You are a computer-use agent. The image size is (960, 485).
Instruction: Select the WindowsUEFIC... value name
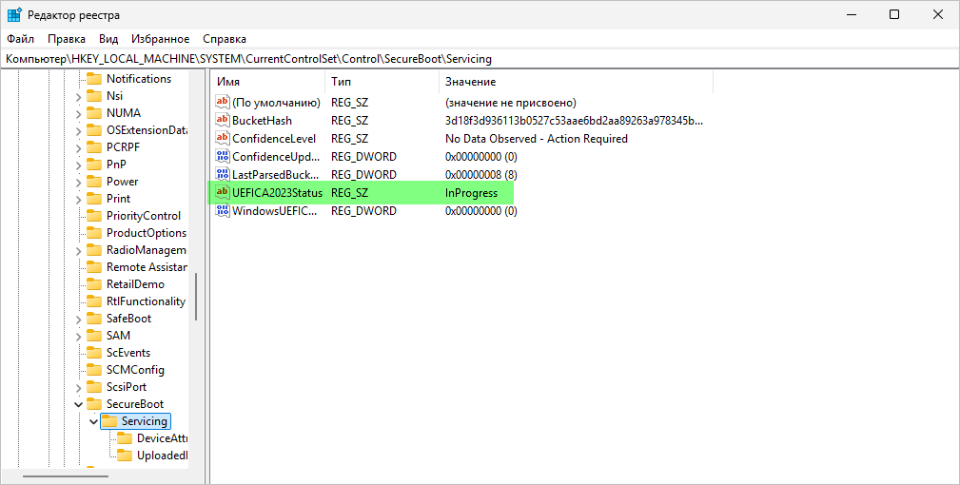click(x=275, y=211)
